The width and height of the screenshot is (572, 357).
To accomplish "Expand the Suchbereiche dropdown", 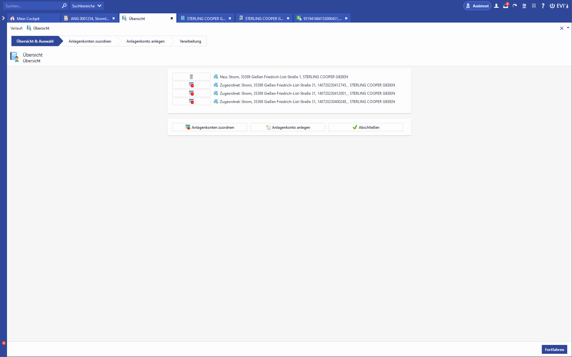I will point(87,6).
